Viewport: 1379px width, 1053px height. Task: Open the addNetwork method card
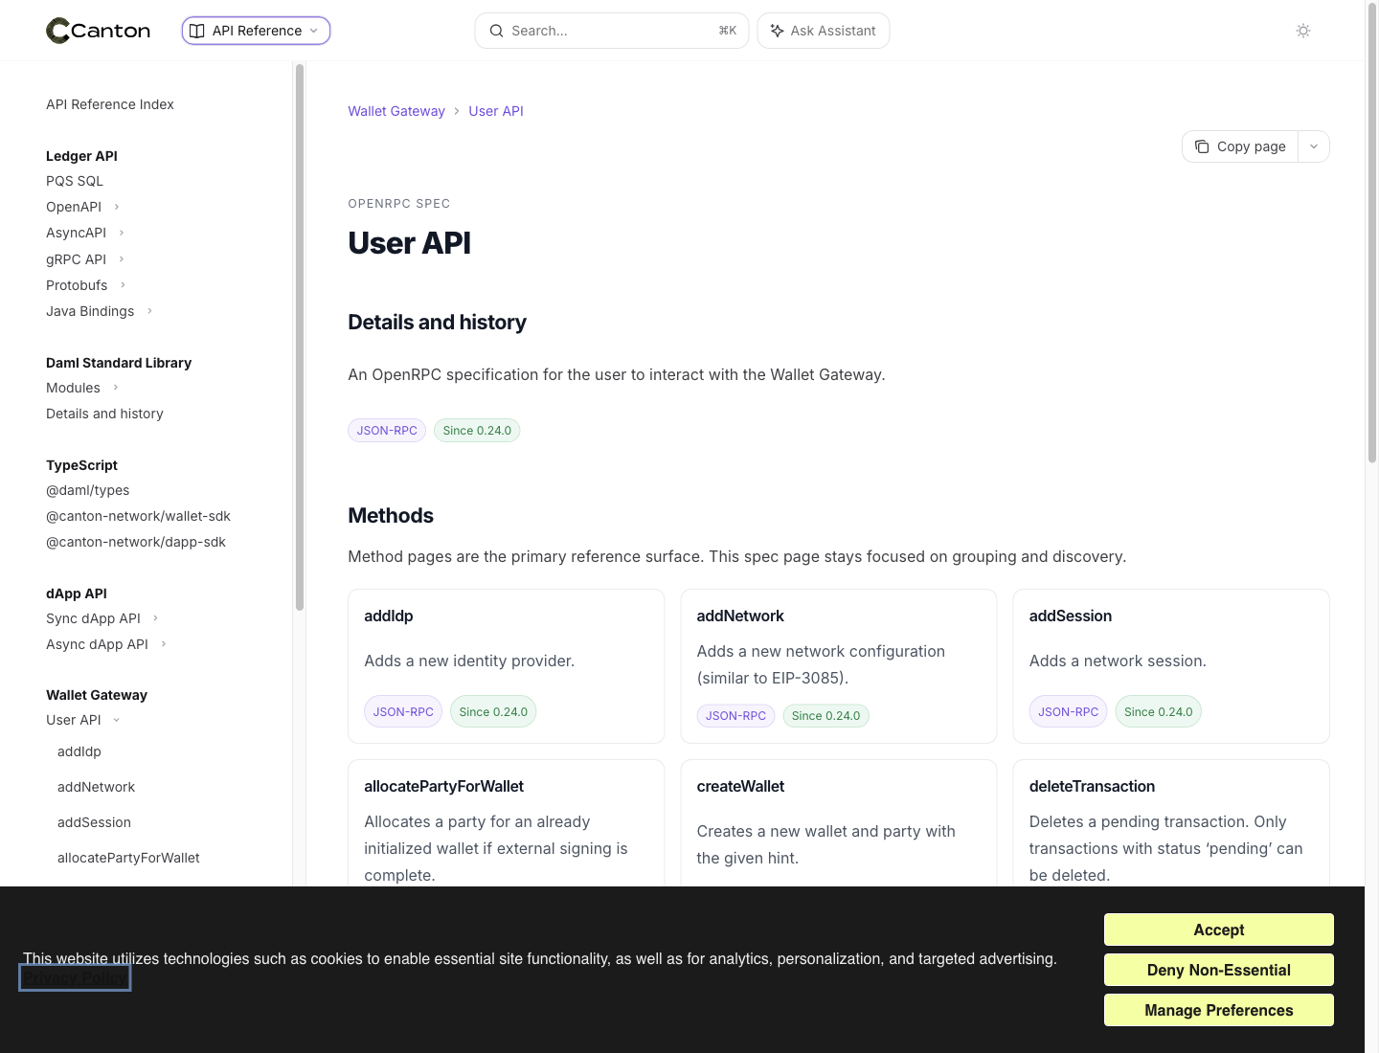tap(839, 666)
